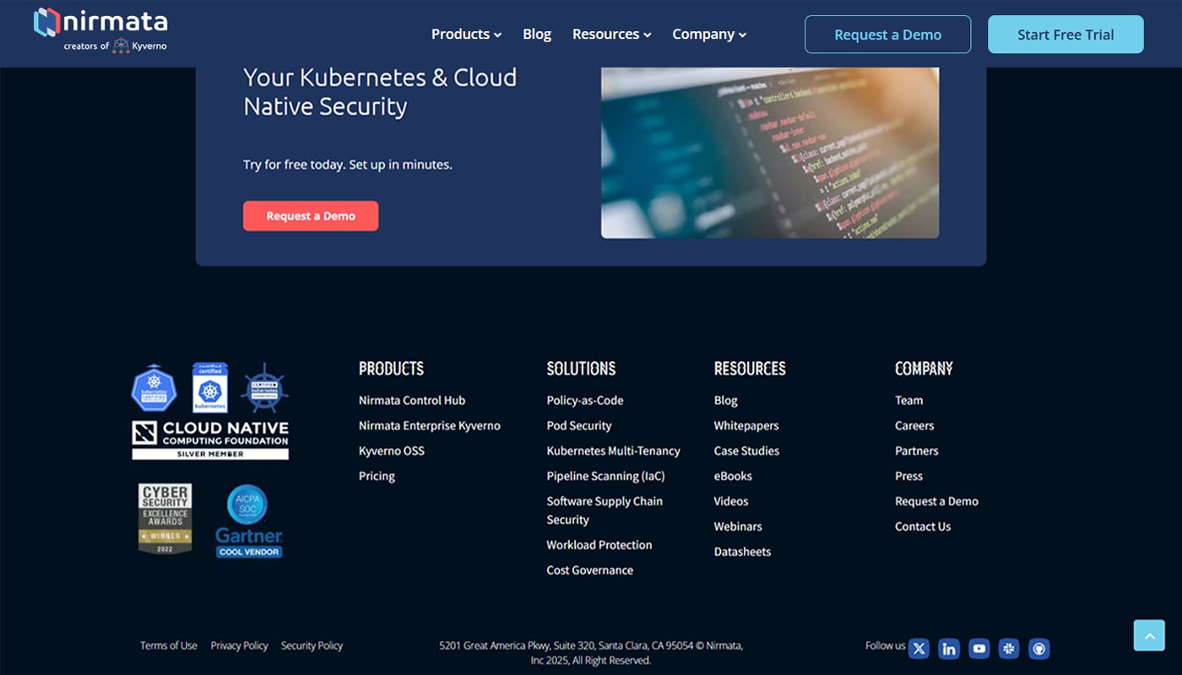Image resolution: width=1182 pixels, height=675 pixels.
Task: Click the back-to-top arrow button
Action: (1149, 635)
